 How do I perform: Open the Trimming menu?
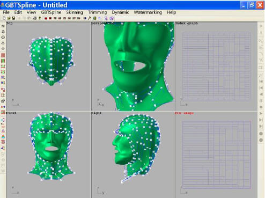pyautogui.click(x=98, y=12)
